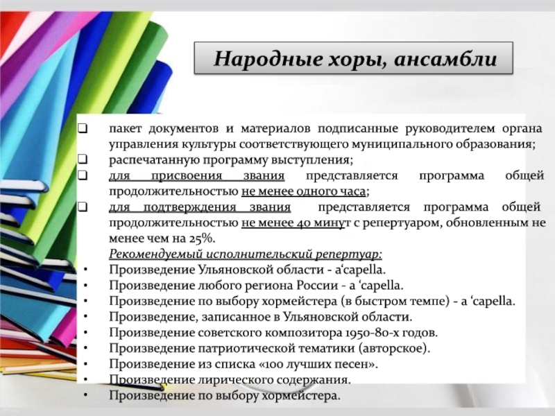The image size is (555, 416).
Task: Click the title box 'Народные хоры, ансамбли'
Action: (x=353, y=58)
